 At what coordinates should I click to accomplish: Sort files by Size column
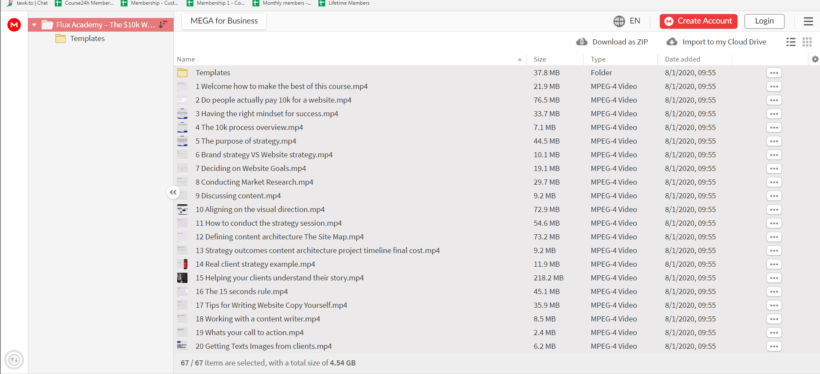coord(540,59)
